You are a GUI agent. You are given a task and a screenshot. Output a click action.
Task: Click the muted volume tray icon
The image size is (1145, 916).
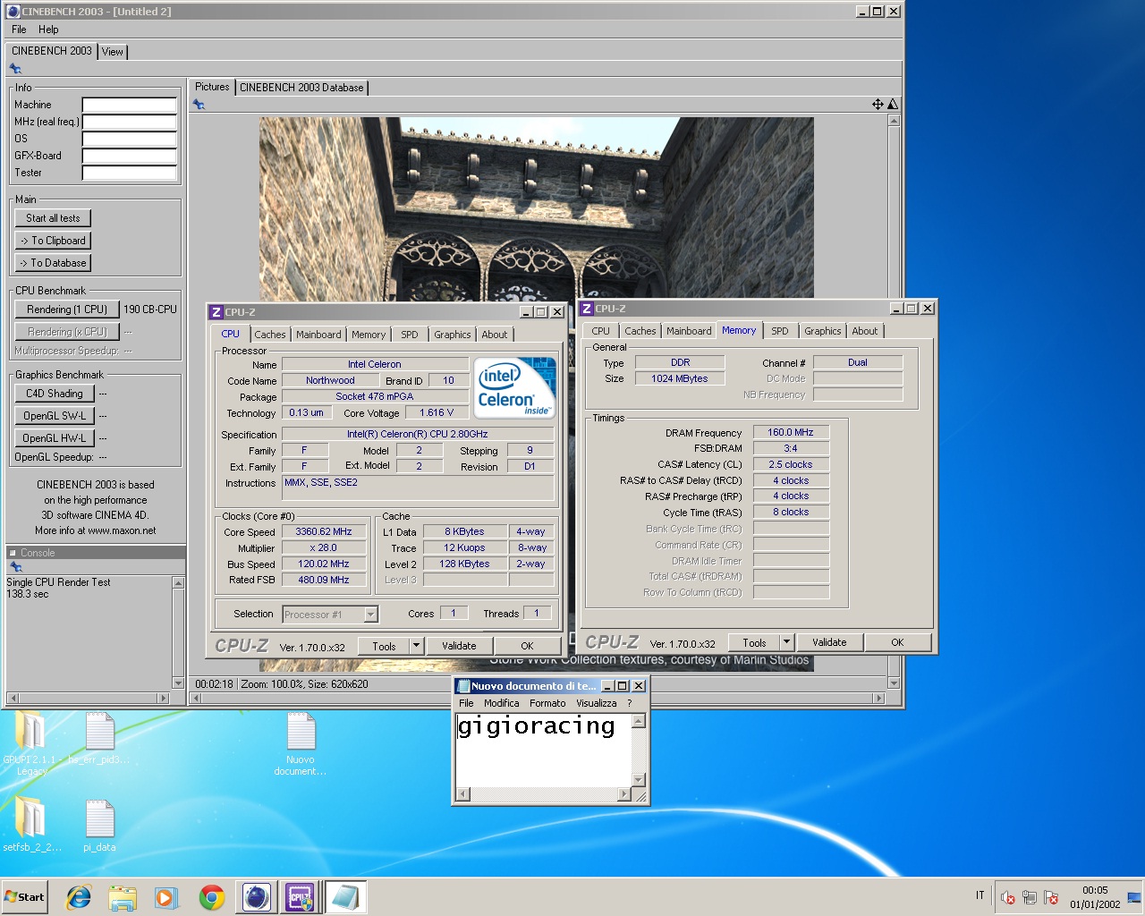click(x=1008, y=897)
